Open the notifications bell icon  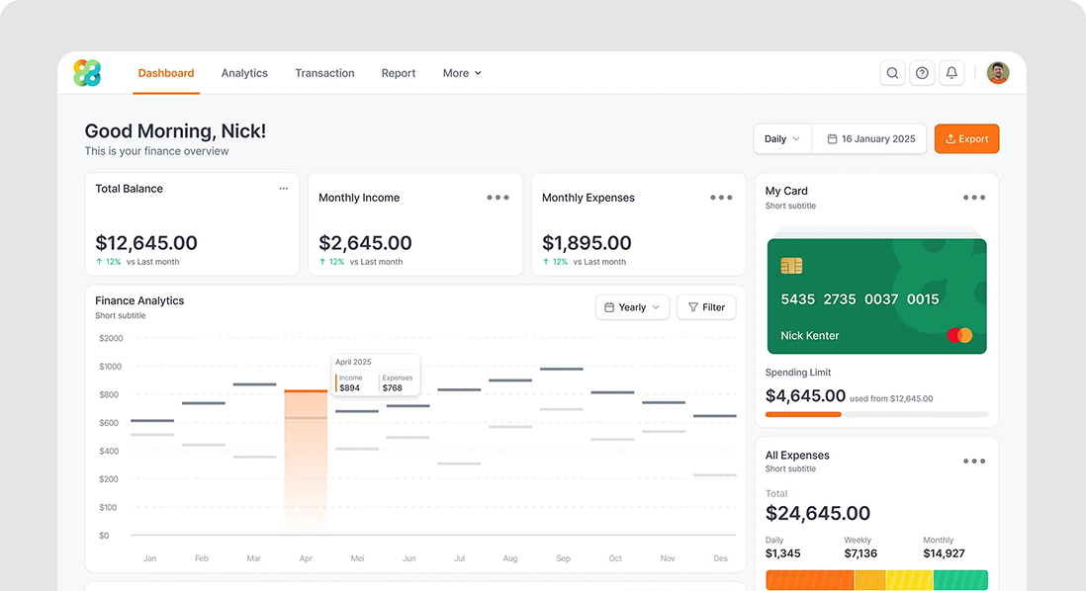coord(951,73)
